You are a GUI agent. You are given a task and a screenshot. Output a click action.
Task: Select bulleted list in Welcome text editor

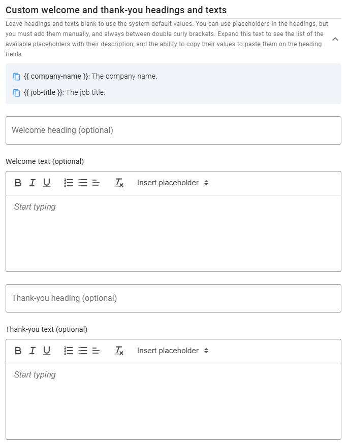pos(82,183)
